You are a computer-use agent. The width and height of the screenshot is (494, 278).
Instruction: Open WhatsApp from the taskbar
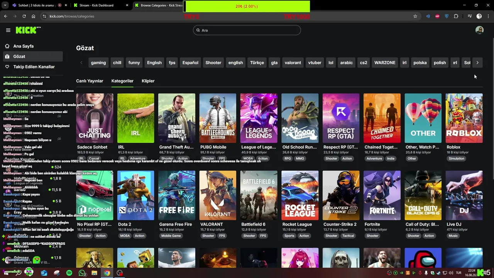tap(82, 273)
